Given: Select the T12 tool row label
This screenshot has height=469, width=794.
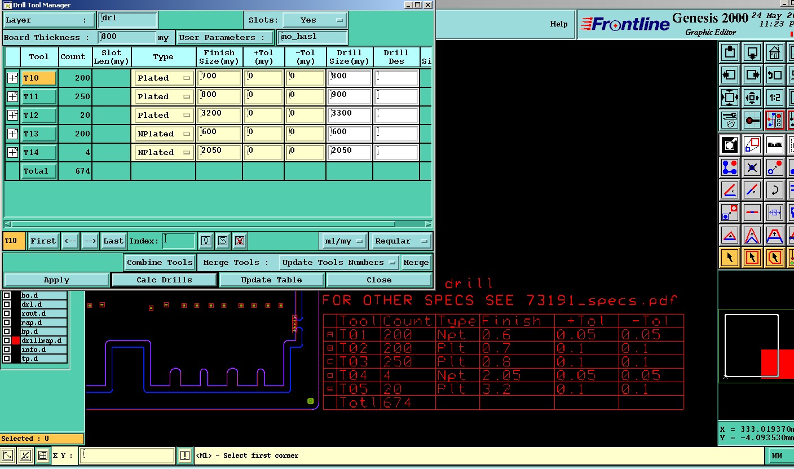Looking at the screenshot, I should [x=38, y=116].
